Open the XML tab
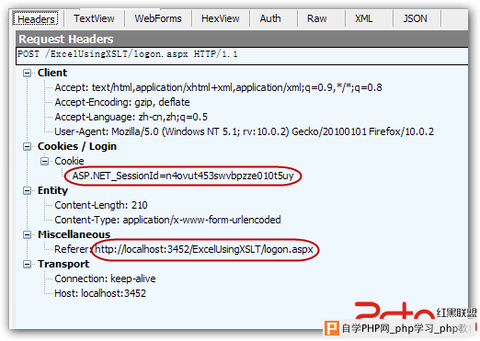This screenshot has height=341, width=480. 364,18
